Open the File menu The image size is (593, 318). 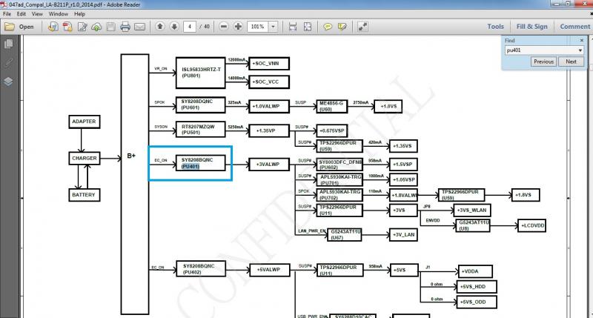point(7,13)
